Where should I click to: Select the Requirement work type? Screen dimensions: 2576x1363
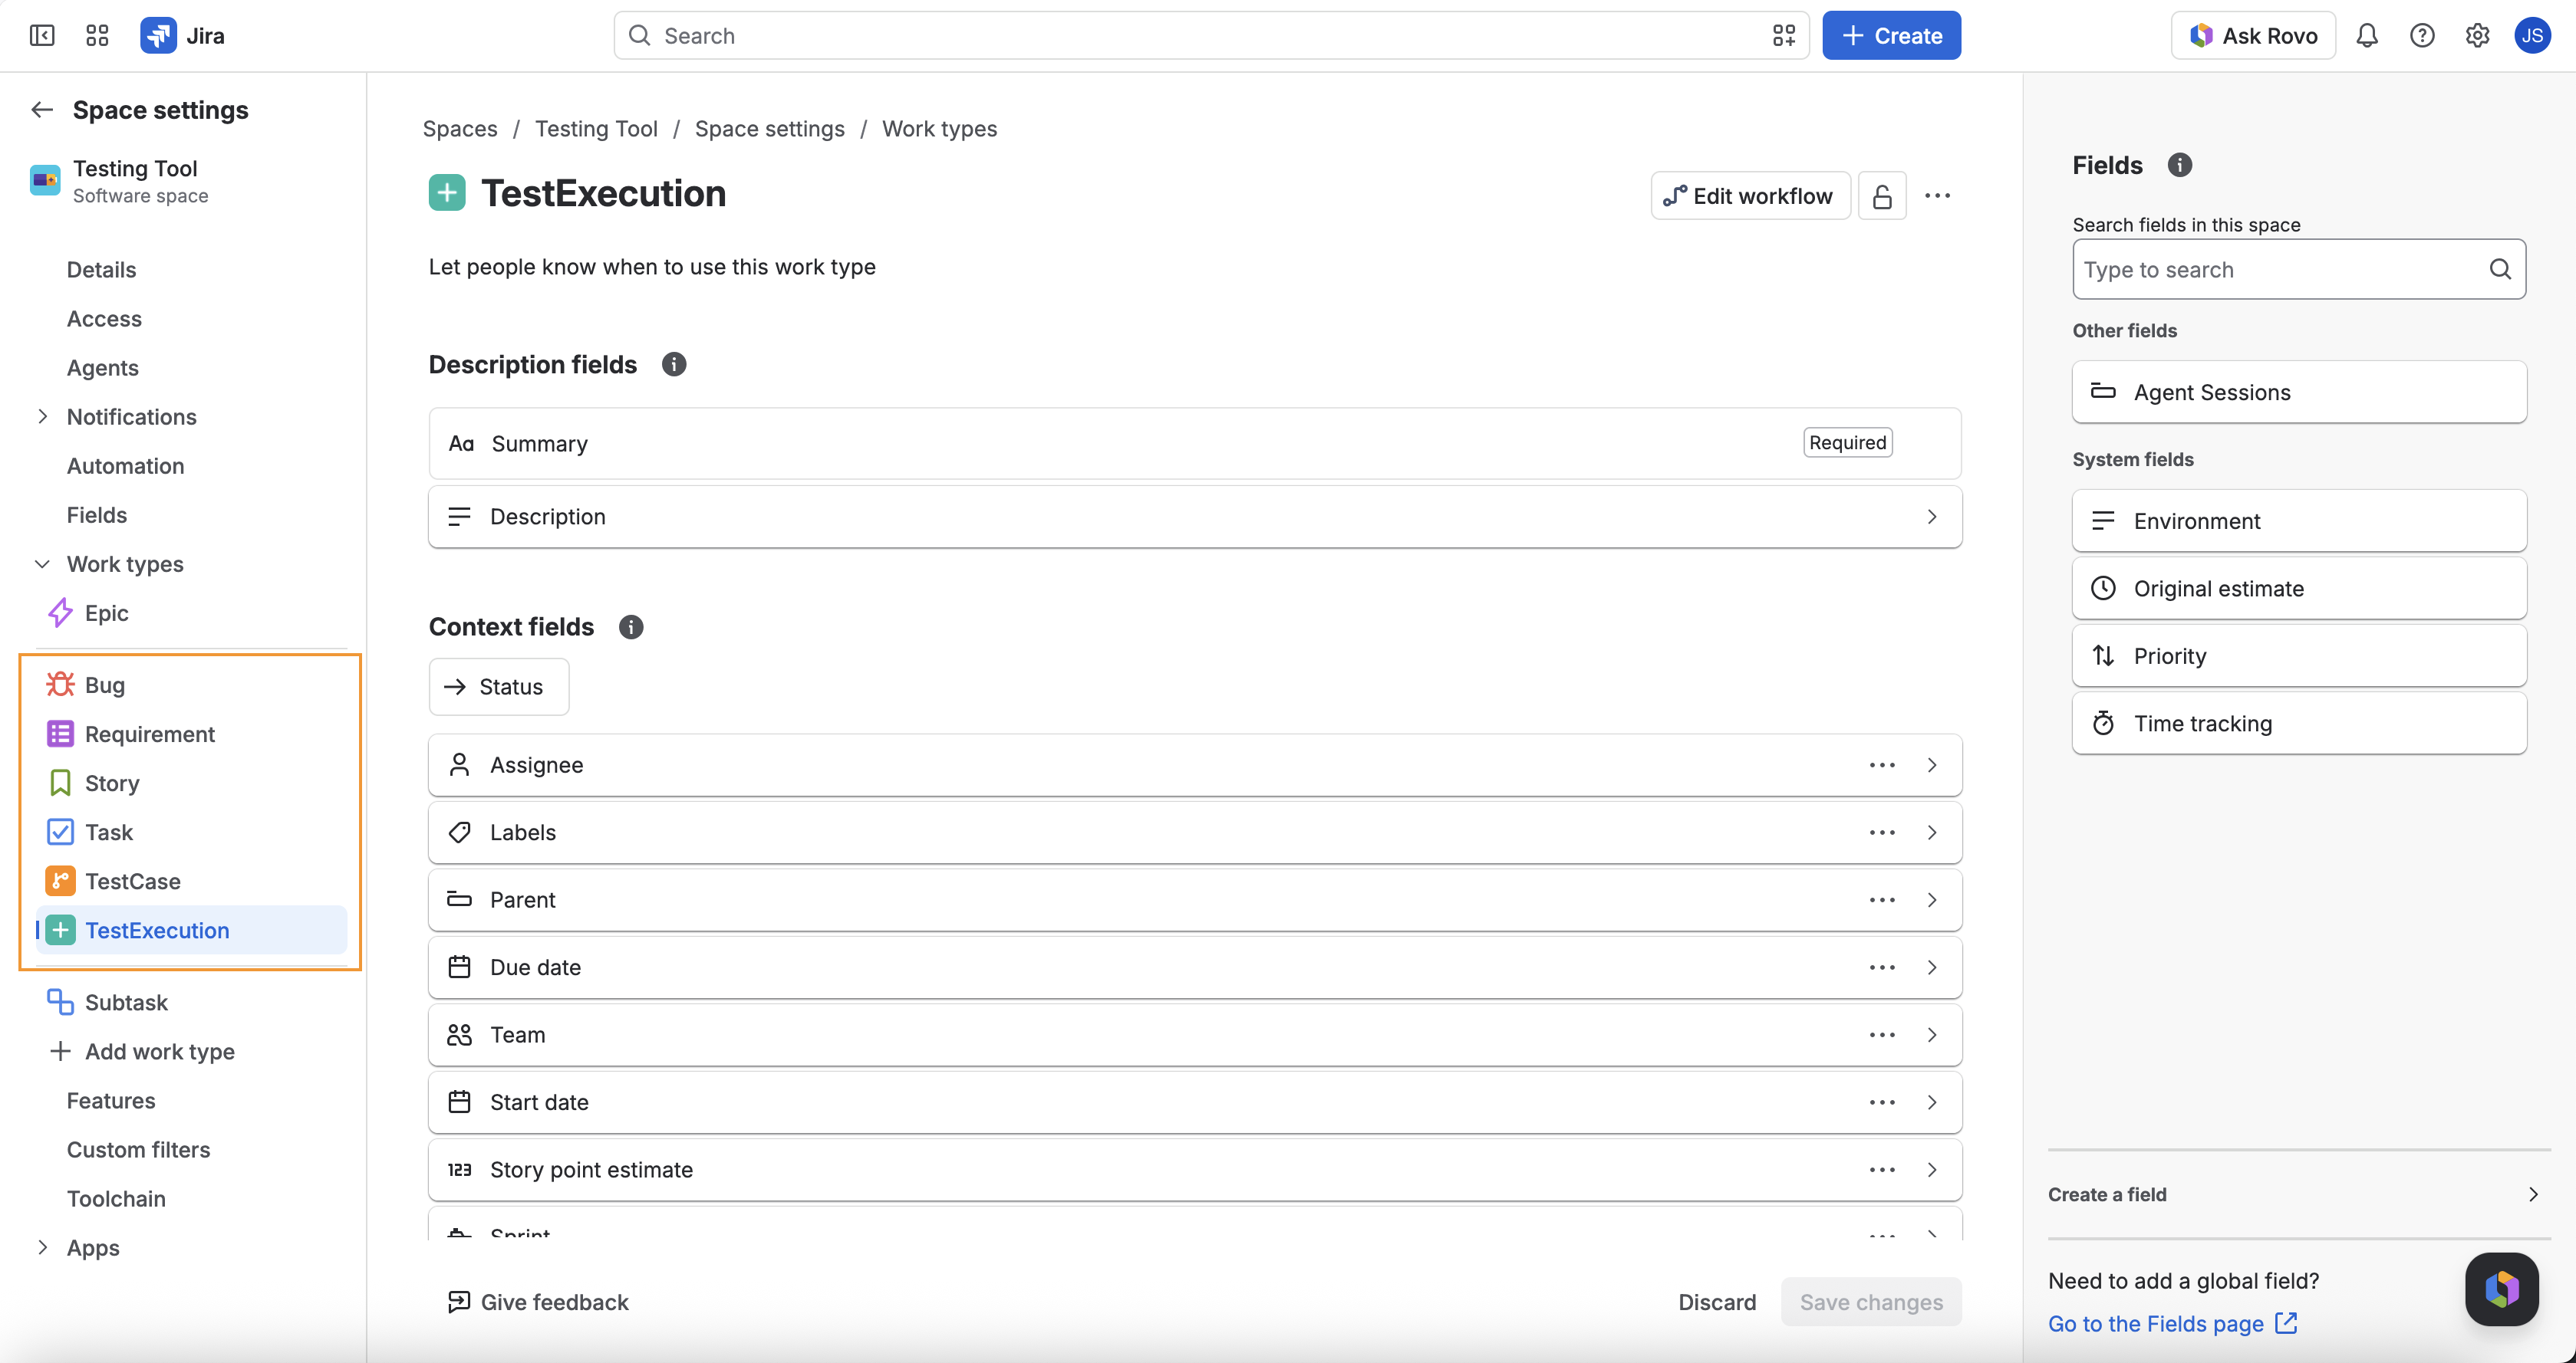190,734
